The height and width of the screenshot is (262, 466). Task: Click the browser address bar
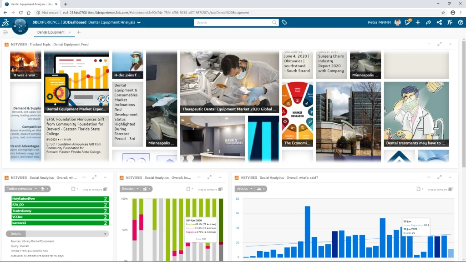tap(238, 12)
